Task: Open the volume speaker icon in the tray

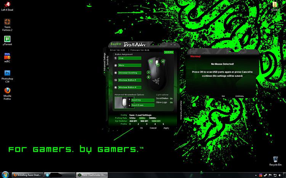Action: coord(280,175)
